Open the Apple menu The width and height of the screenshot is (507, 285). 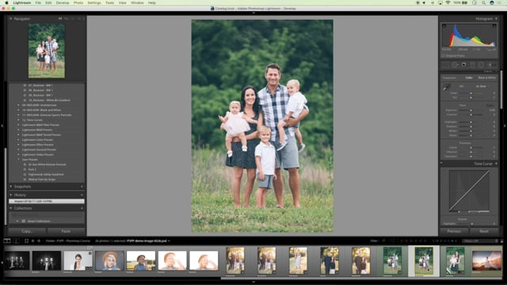tap(6, 3)
